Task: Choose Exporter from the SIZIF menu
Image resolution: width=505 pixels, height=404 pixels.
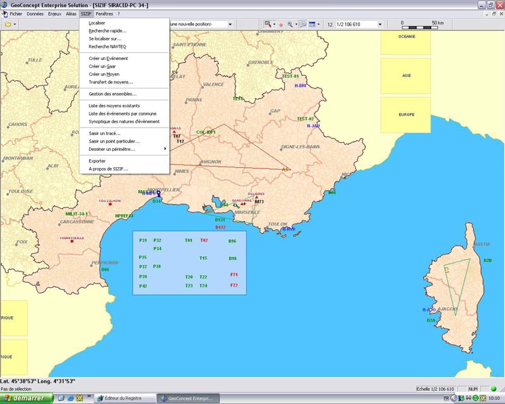Action: click(x=124, y=161)
